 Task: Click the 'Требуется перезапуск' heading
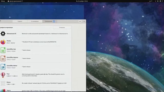[x=6, y=28]
